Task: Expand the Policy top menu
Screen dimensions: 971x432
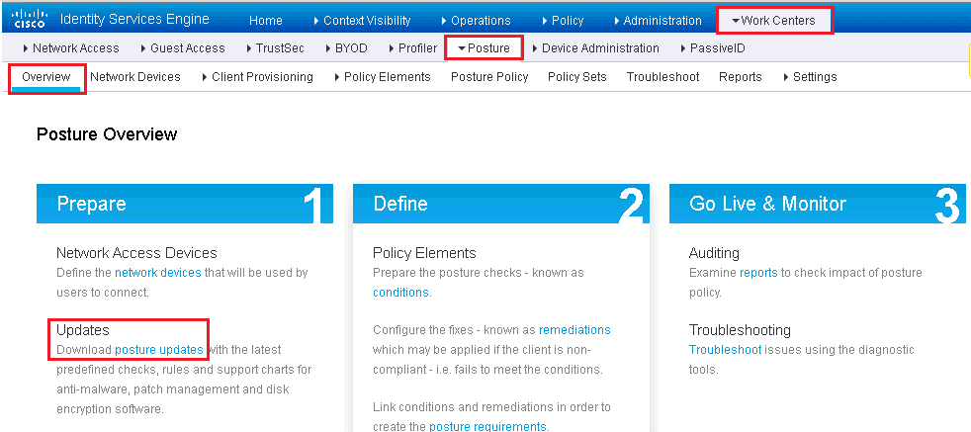Action: (563, 21)
